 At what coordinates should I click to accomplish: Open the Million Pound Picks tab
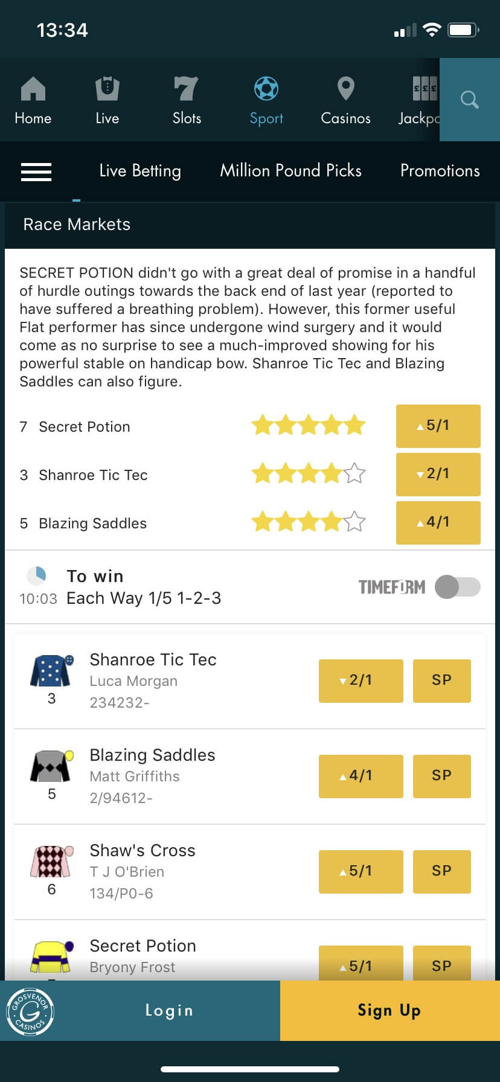(x=290, y=171)
